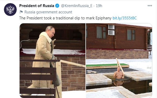Enlarge the right photo of the ice pool
The height and width of the screenshot is (98, 157).
[x=119, y=61]
